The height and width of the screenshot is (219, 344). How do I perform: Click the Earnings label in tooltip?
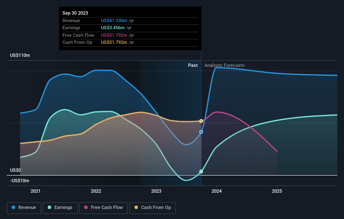pyautogui.click(x=71, y=28)
